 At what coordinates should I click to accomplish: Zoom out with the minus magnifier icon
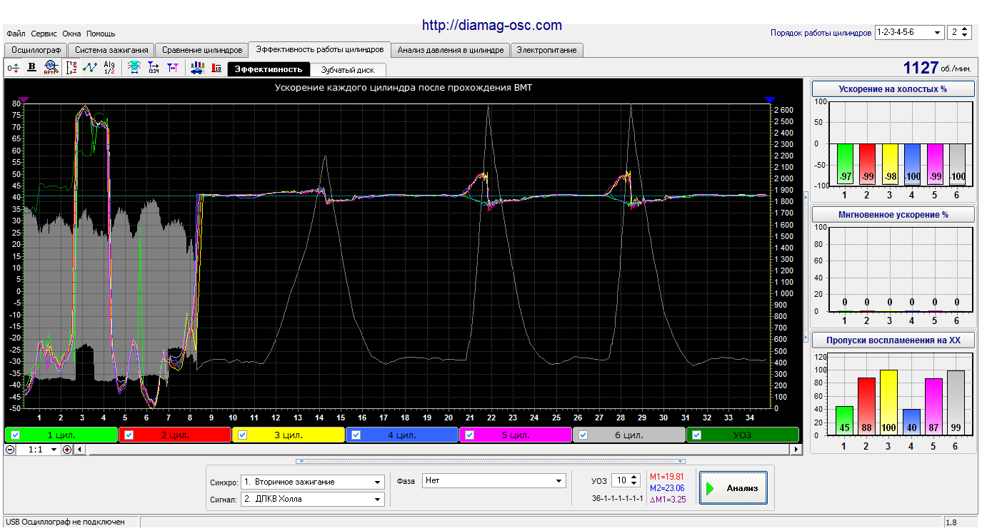[x=10, y=450]
